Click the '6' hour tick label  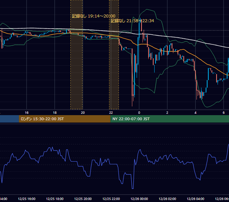click(224, 113)
